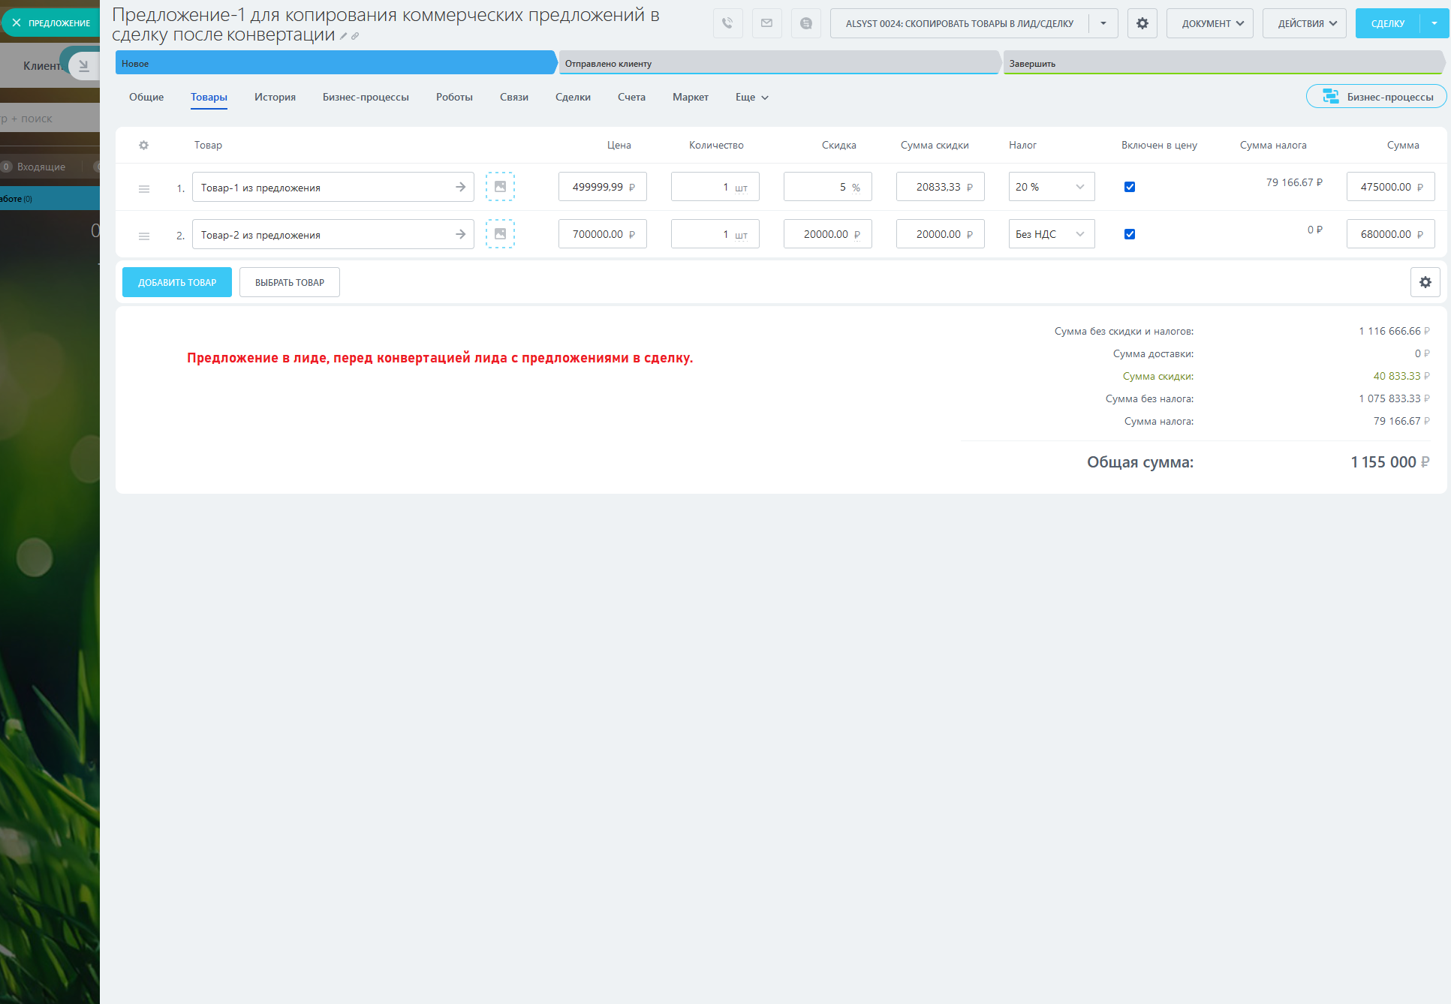Open table column settings gear near Товар header
The image size is (1451, 1004).
143,145
